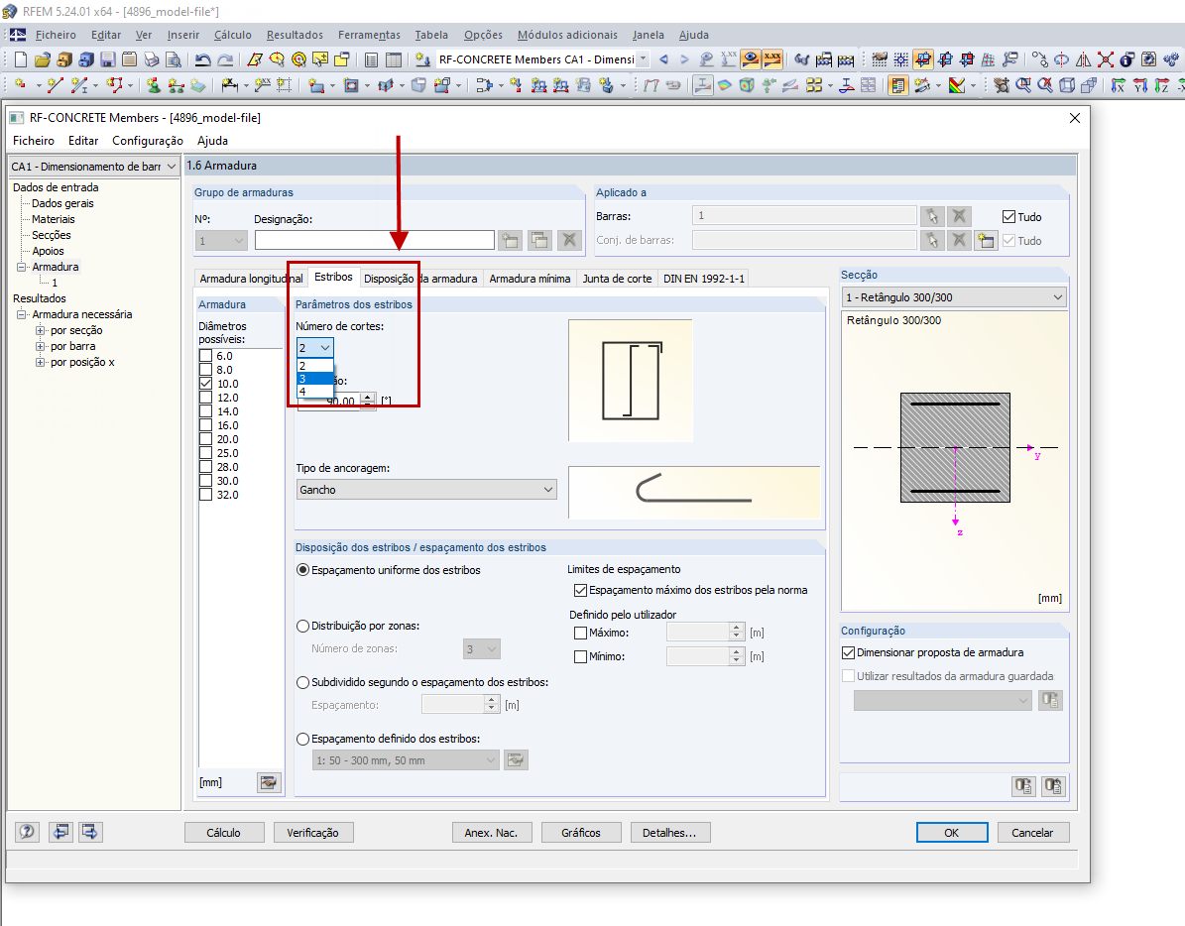The width and height of the screenshot is (1185, 926).
Task: Go to next module case with right arrow
Action: (x=684, y=58)
